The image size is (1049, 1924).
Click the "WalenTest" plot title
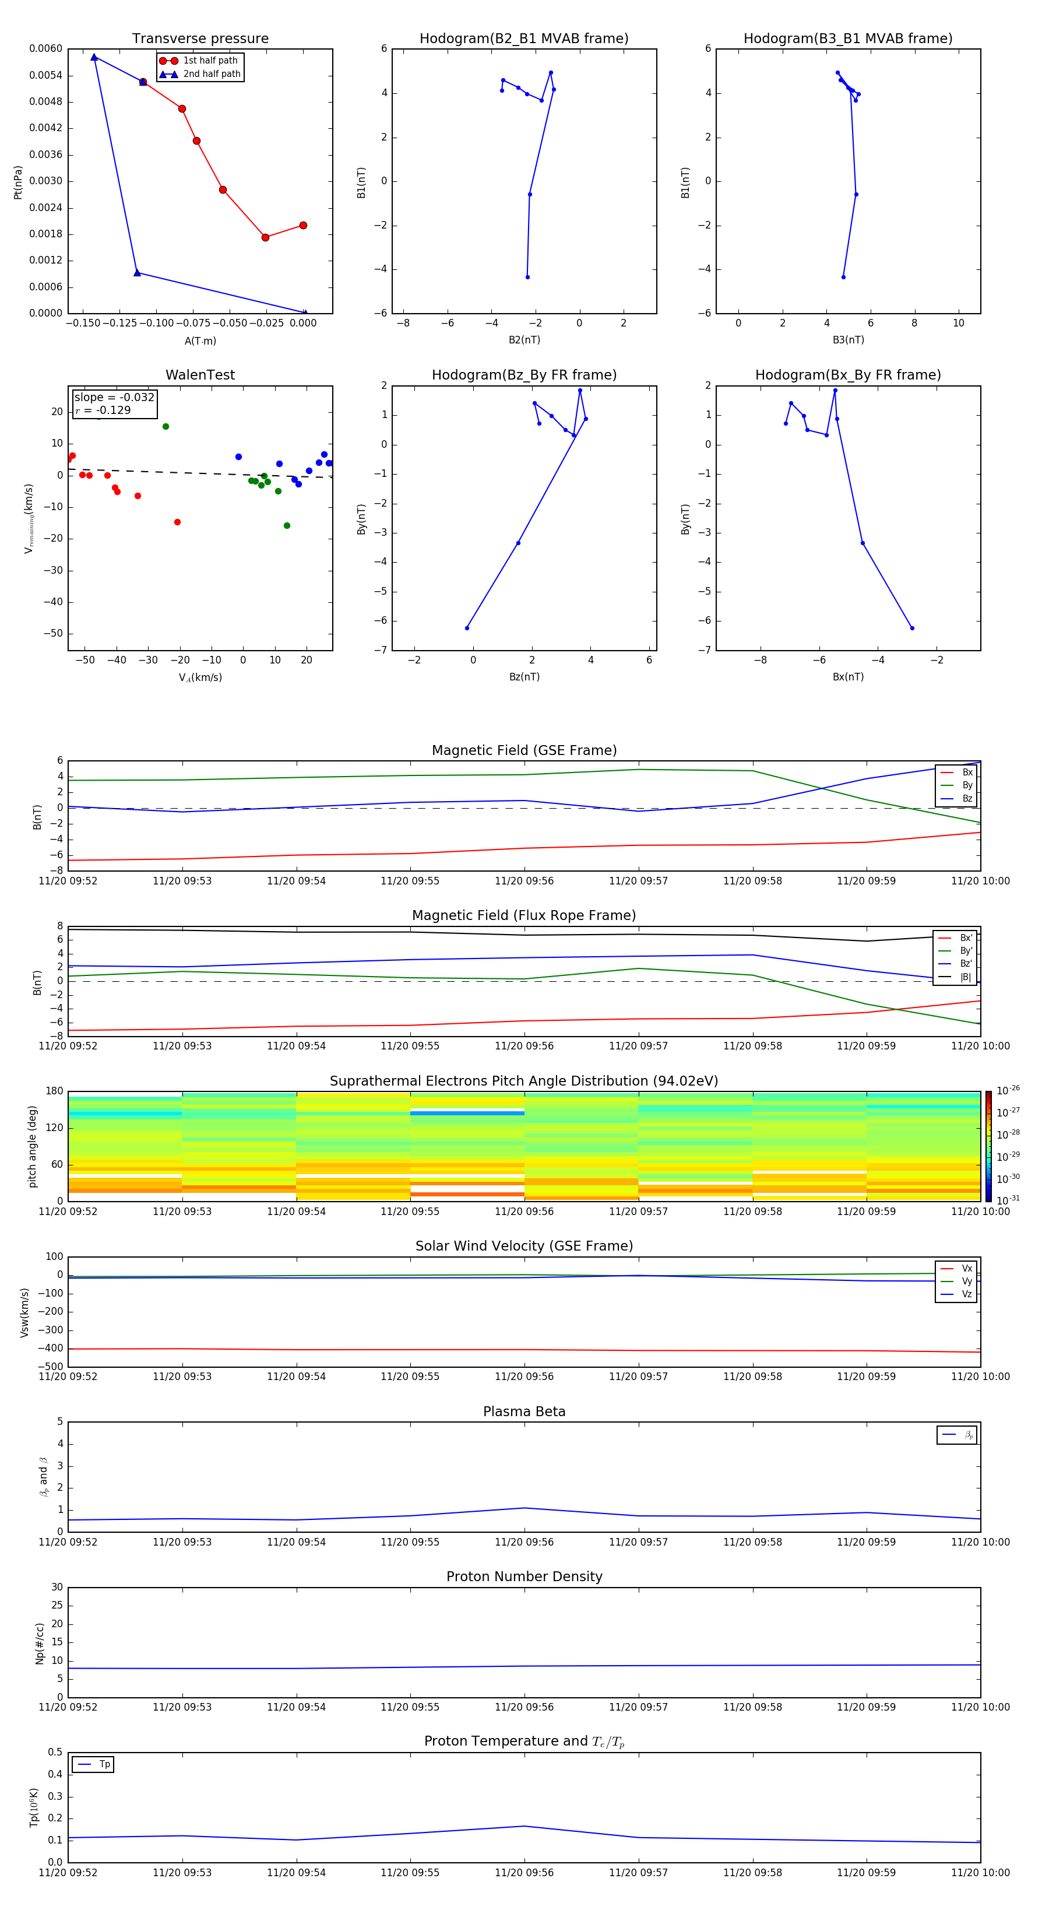200,375
